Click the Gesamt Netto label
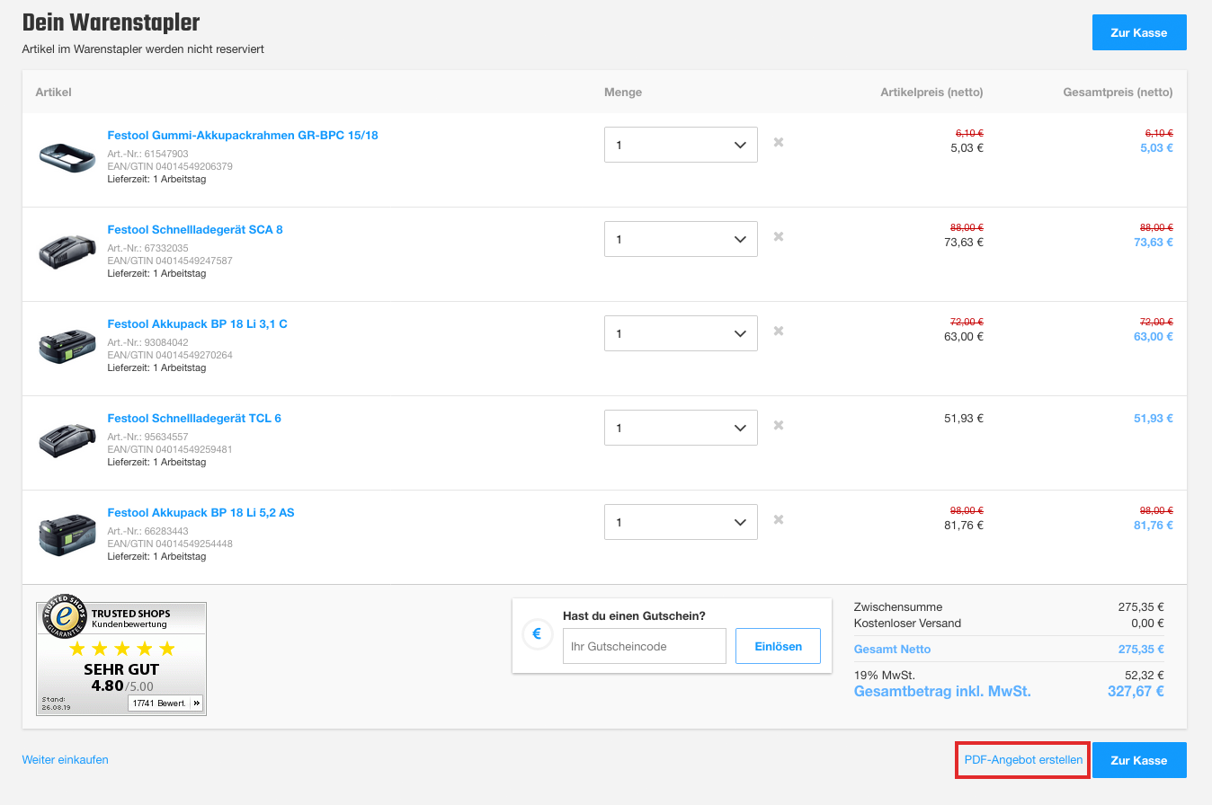Viewport: 1212px width, 805px height. pyautogui.click(x=892, y=650)
